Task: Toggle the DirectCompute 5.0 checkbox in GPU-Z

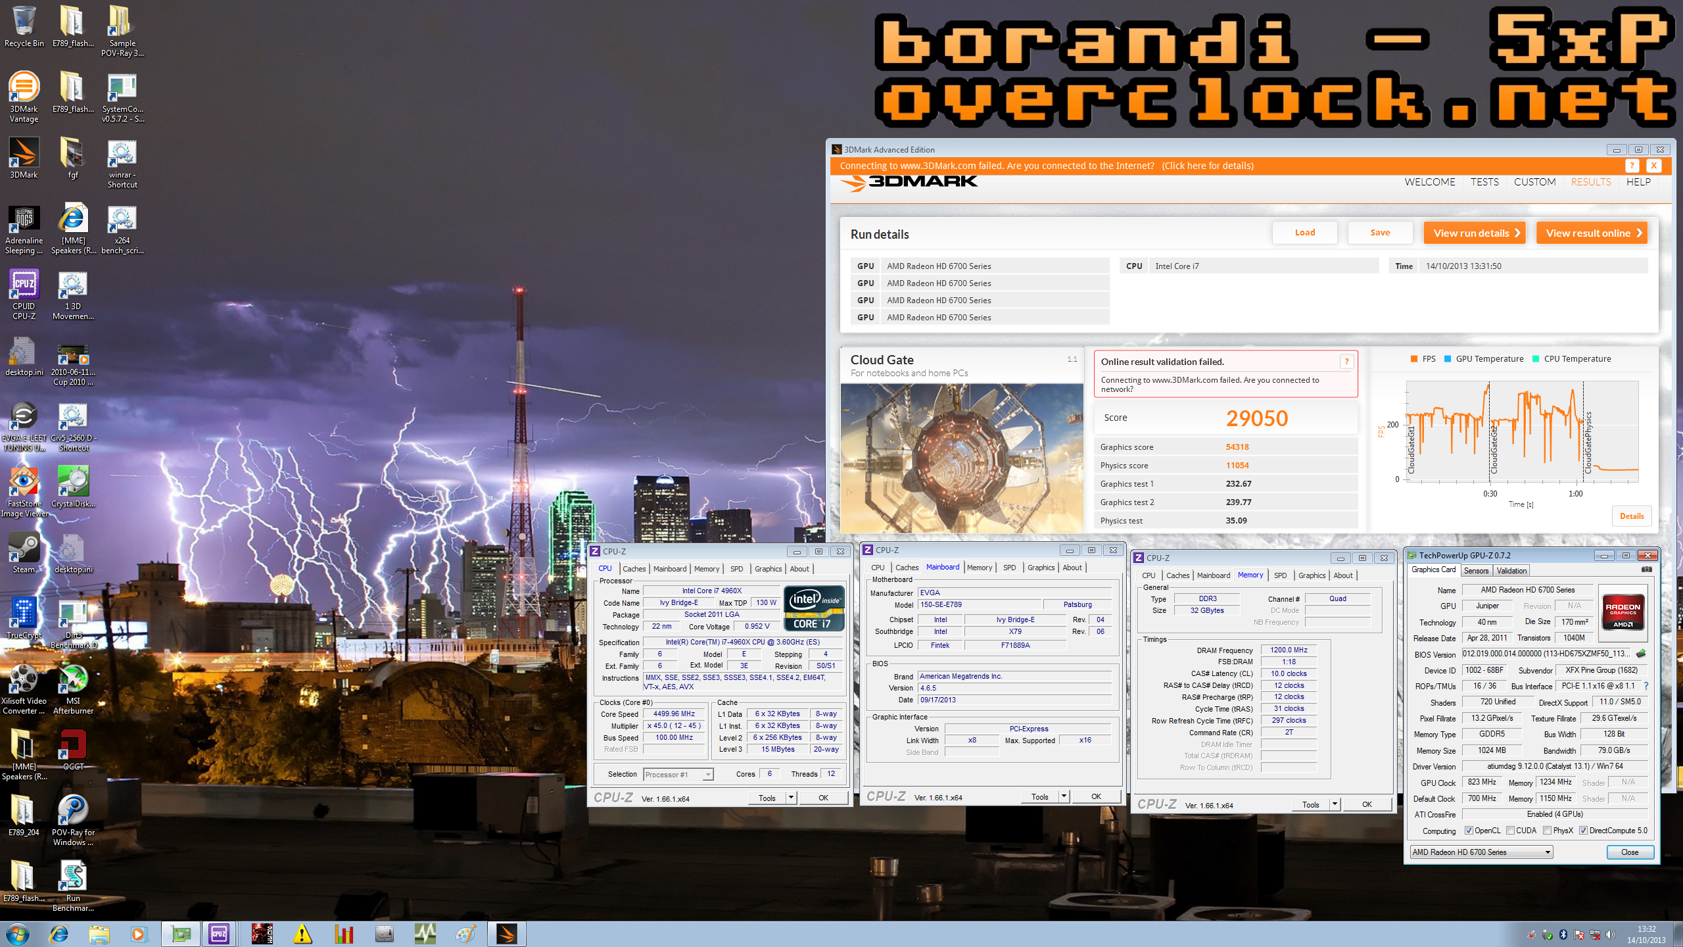Action: (1584, 831)
